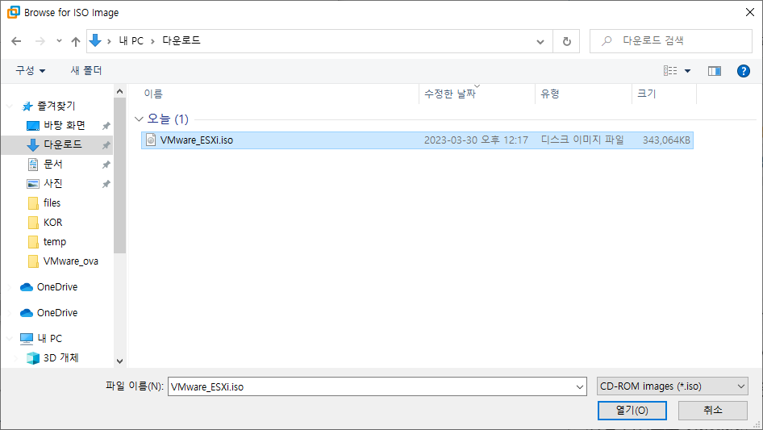Click the '열기(O)' open button

click(x=632, y=411)
